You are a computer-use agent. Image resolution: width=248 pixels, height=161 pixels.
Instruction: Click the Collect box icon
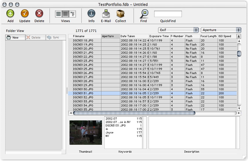(121, 14)
